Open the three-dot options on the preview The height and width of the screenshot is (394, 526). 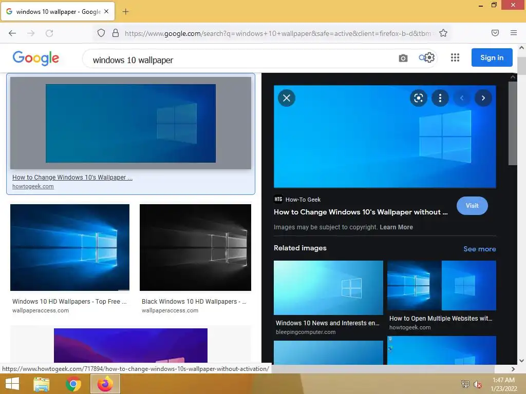[440, 98]
